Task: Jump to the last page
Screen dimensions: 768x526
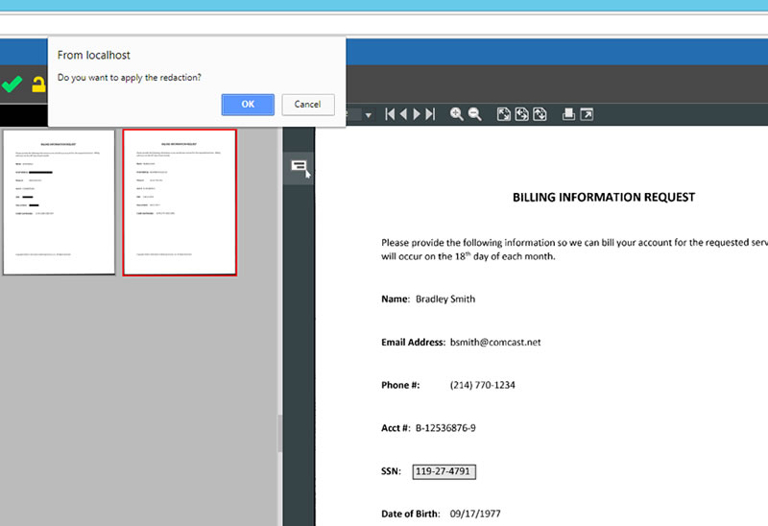Action: click(x=430, y=114)
